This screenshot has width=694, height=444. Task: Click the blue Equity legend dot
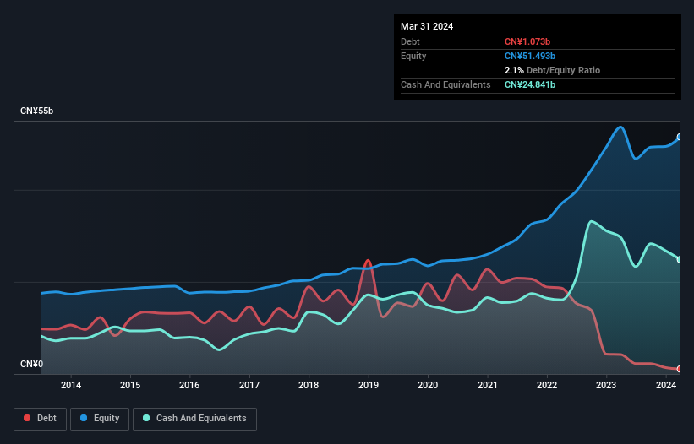click(x=84, y=418)
